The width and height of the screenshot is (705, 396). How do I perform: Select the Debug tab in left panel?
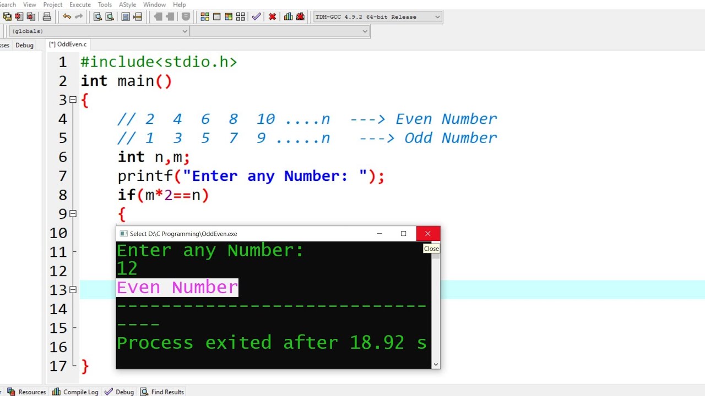24,45
